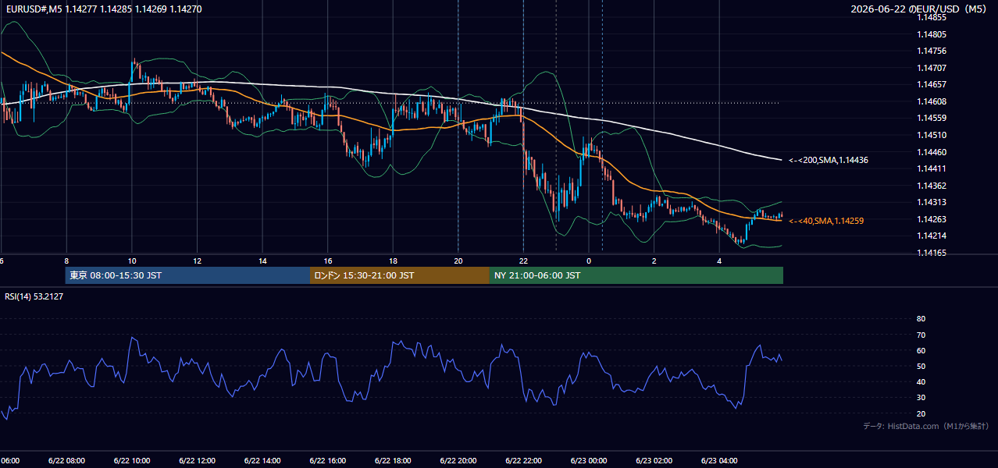Click RSI scale value 80
Image resolution: width=998 pixels, height=468 pixels.
(x=921, y=319)
